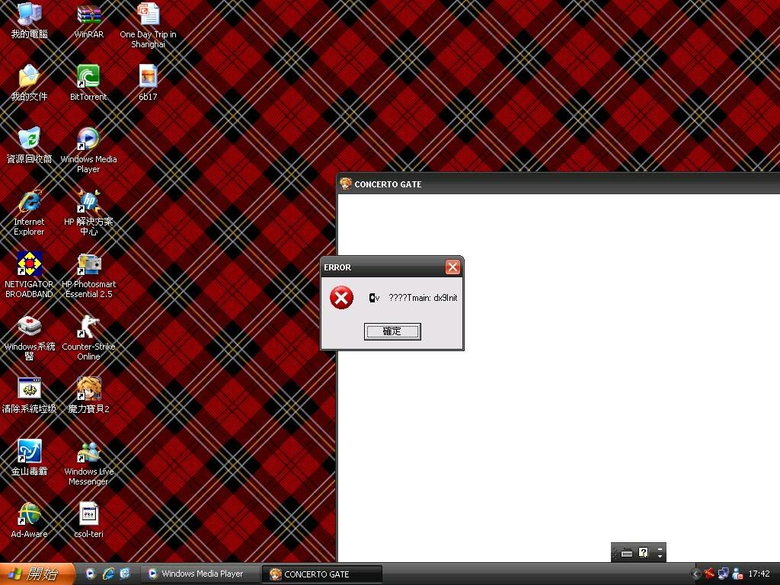The image size is (780, 585).
Task: Open the language bar options dropdown
Action: pos(660,552)
